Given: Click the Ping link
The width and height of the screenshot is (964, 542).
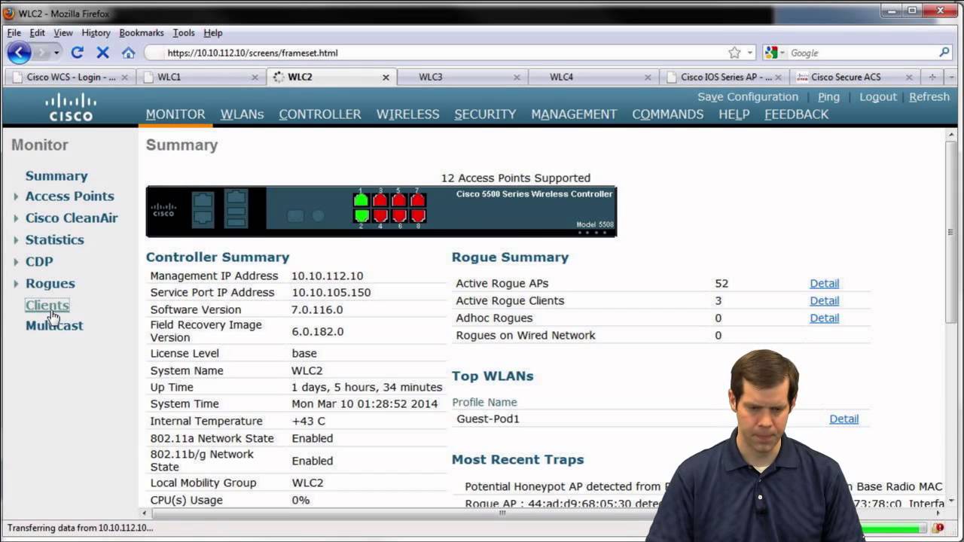Looking at the screenshot, I should point(828,97).
